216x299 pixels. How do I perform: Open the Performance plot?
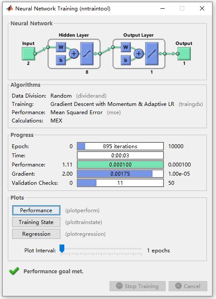click(36, 211)
